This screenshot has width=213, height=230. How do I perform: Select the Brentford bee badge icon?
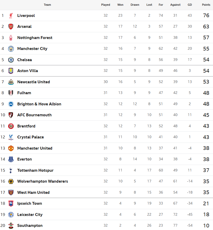coord(11,126)
